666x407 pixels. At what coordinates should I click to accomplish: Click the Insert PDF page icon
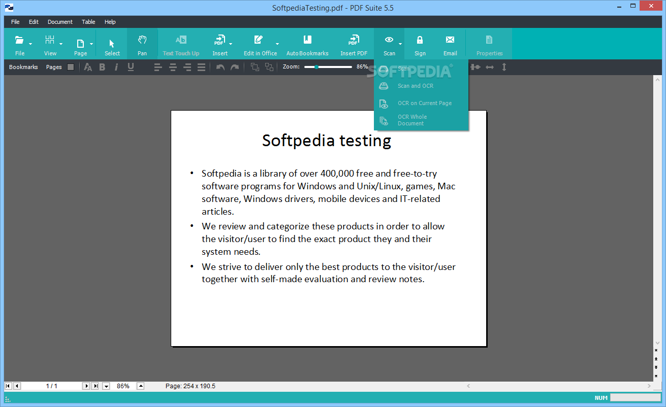pyautogui.click(x=219, y=40)
